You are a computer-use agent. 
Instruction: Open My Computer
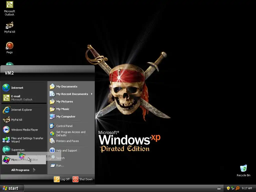[x=71, y=116]
